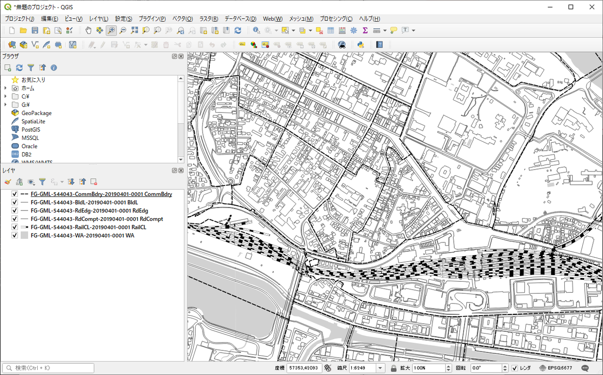Click the EPSG:6677 CRS button
This screenshot has width=603, height=375.
(x=556, y=368)
